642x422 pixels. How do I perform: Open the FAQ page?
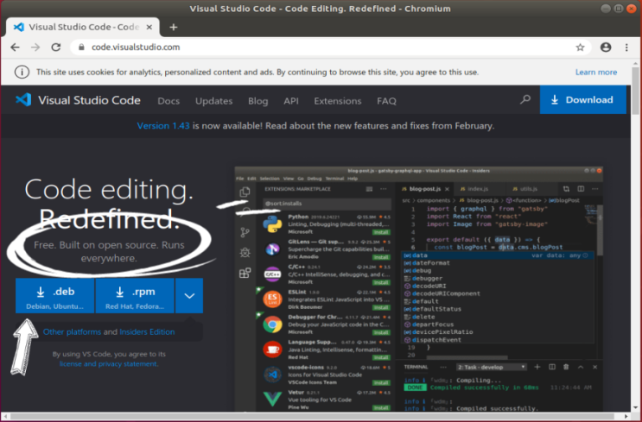pos(386,101)
